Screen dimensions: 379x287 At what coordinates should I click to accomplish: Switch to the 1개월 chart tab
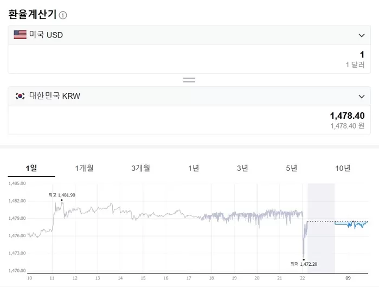tap(84, 168)
